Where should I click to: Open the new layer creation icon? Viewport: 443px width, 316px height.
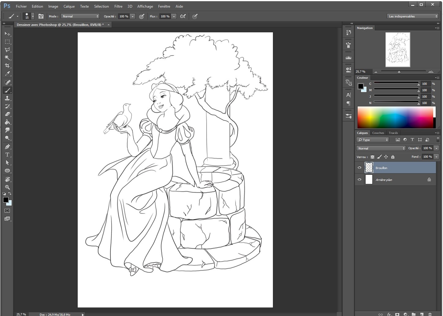[421, 314]
